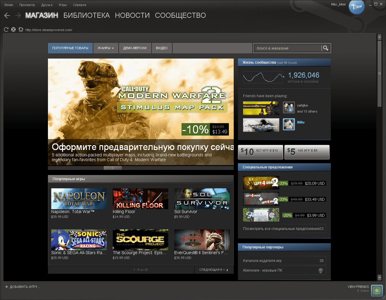Click 'and 15 others' friends text
This screenshot has width=386, height=300.
307,111
